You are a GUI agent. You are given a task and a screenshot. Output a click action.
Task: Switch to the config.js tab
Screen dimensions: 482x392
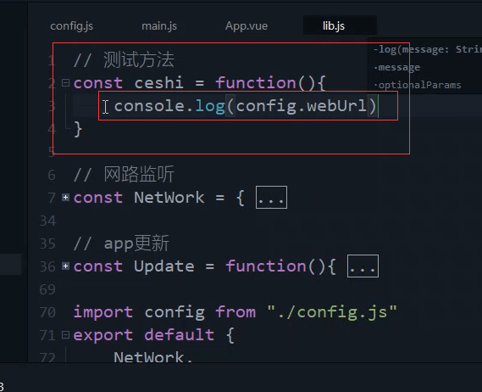point(72,25)
